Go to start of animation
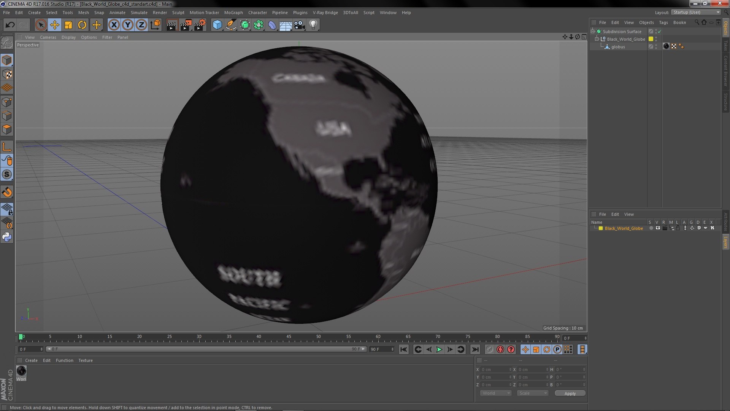The height and width of the screenshot is (411, 730). (403, 349)
